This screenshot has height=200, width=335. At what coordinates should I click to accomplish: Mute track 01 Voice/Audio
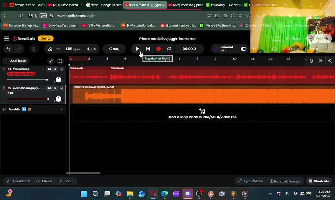tap(50, 69)
